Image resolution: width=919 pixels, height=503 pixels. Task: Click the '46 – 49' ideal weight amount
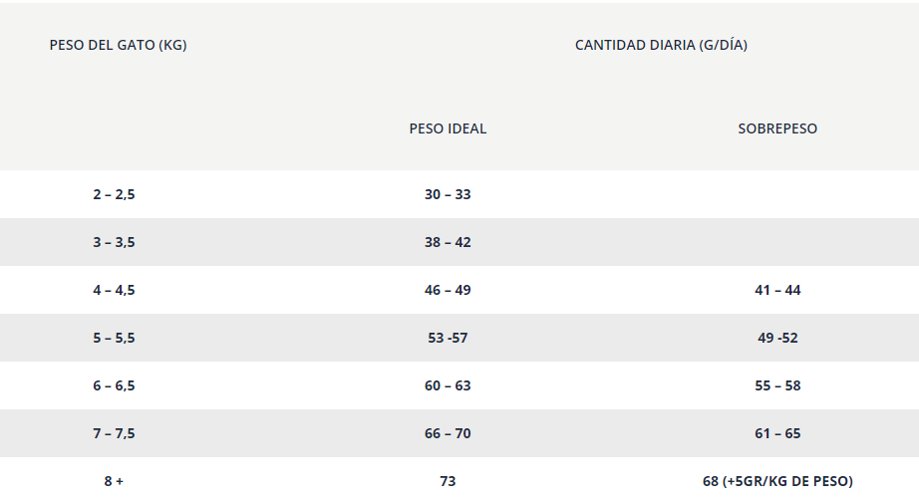[x=448, y=290]
